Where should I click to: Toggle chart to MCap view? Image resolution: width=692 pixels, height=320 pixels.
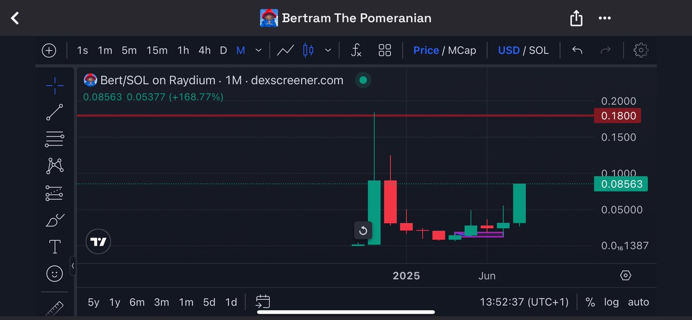462,50
